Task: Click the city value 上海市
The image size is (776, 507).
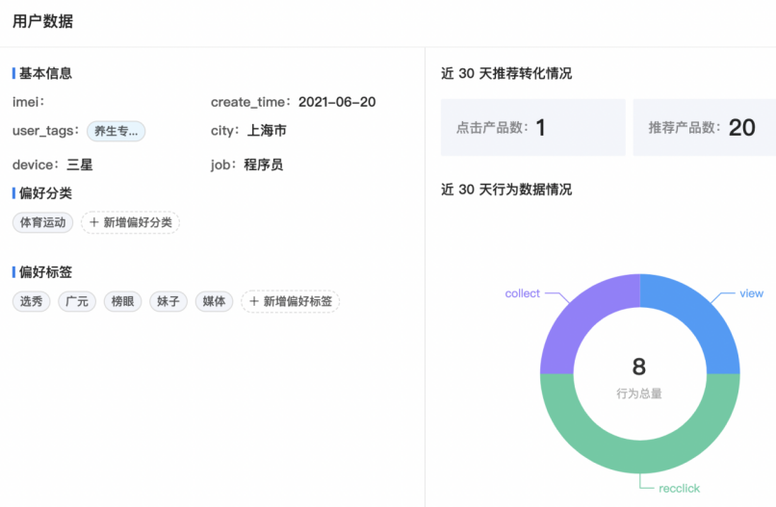Action: pos(267,131)
